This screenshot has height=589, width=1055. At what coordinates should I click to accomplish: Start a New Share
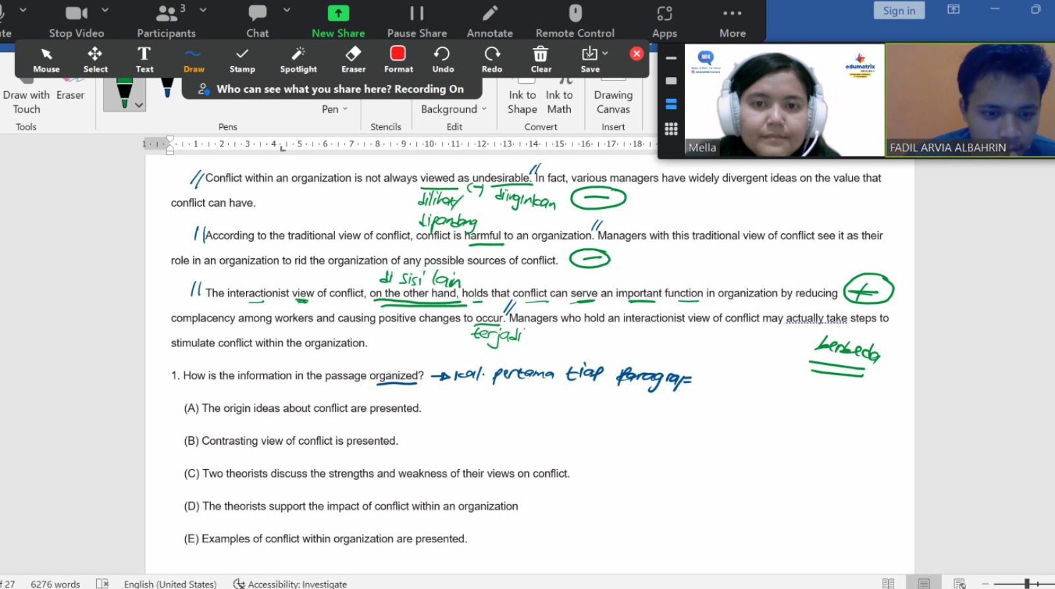(338, 21)
